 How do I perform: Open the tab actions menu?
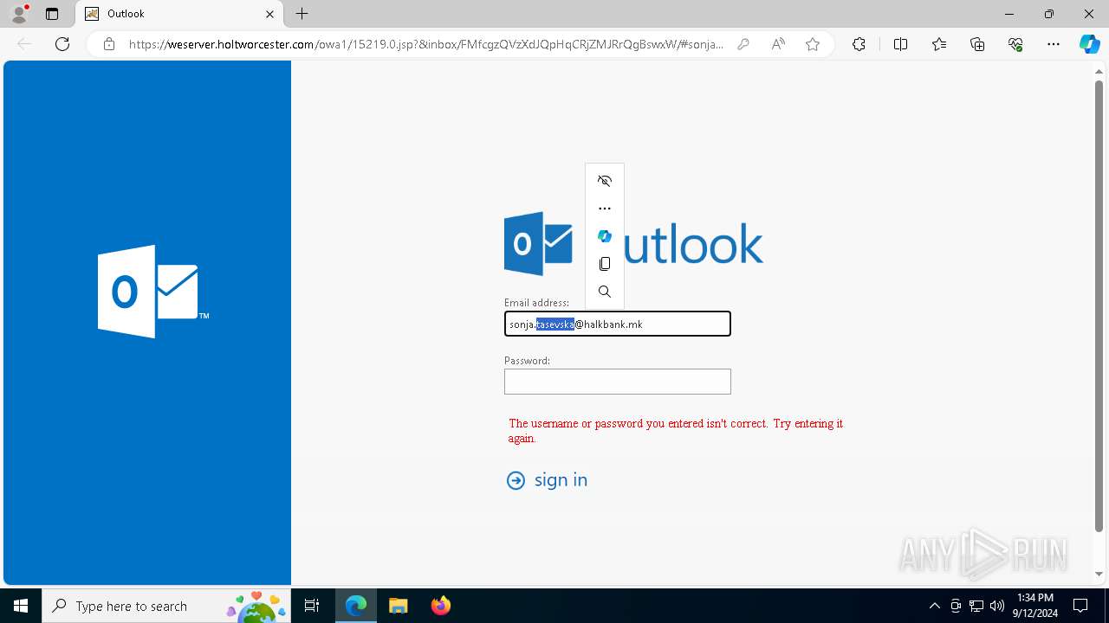tap(52, 14)
